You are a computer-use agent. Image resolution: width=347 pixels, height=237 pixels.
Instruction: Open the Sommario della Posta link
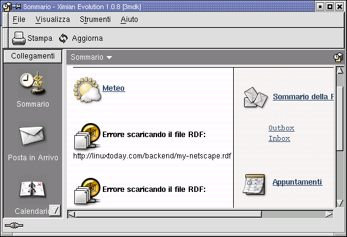tap(303, 97)
